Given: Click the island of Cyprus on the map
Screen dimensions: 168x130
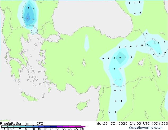Looking at the screenshot, I should 82,105.
